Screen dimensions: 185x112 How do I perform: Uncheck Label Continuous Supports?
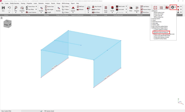pyautogui.click(x=155, y=33)
